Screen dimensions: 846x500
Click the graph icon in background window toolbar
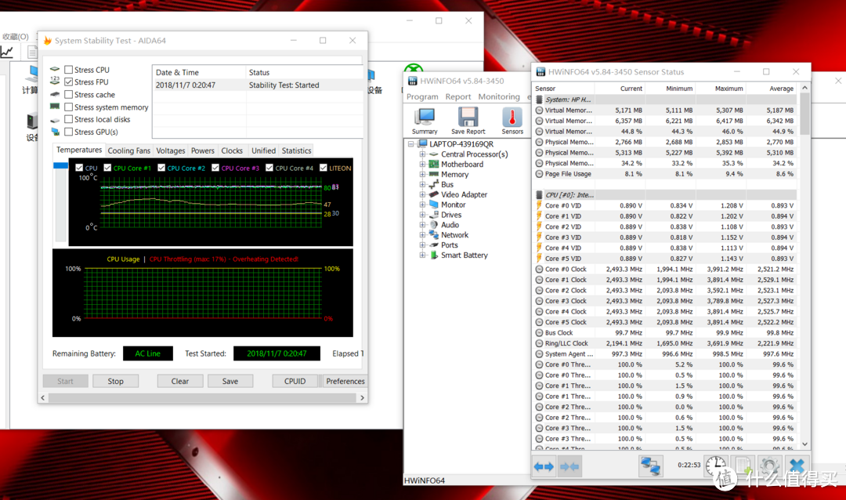pos(7,52)
